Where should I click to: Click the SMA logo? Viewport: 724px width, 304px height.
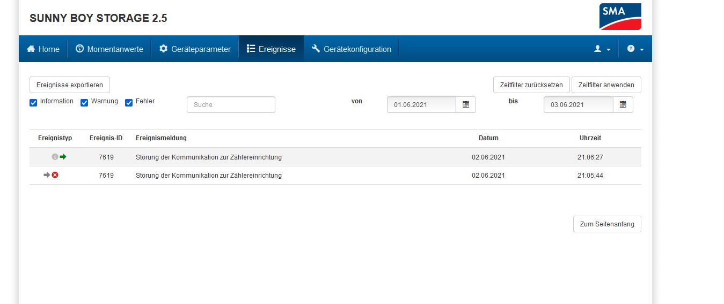(620, 17)
